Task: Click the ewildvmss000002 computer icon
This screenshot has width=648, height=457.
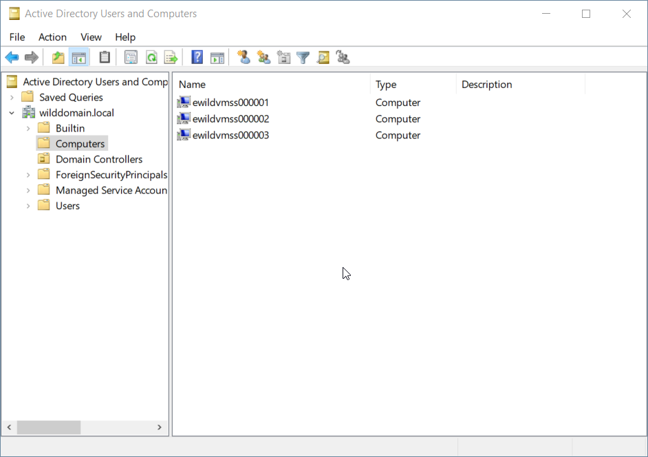Action: coord(184,118)
